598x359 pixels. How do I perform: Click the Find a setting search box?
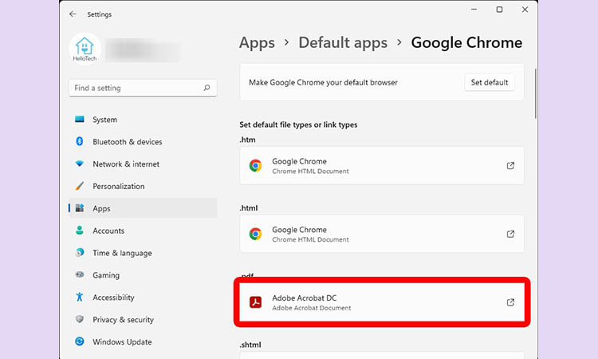click(143, 88)
